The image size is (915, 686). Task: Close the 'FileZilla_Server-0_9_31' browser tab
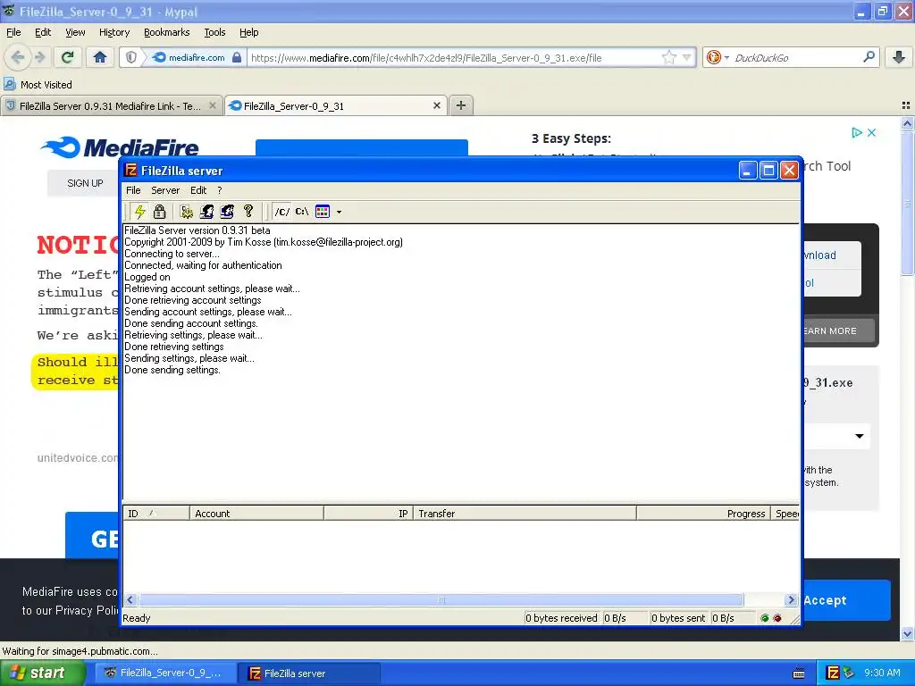click(x=436, y=105)
